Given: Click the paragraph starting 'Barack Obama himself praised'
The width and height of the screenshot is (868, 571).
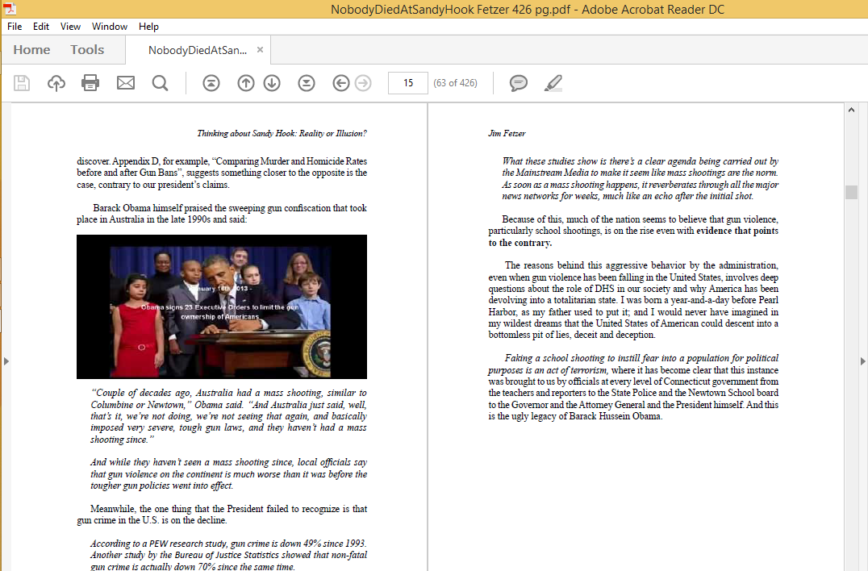Looking at the screenshot, I should tap(221, 214).
